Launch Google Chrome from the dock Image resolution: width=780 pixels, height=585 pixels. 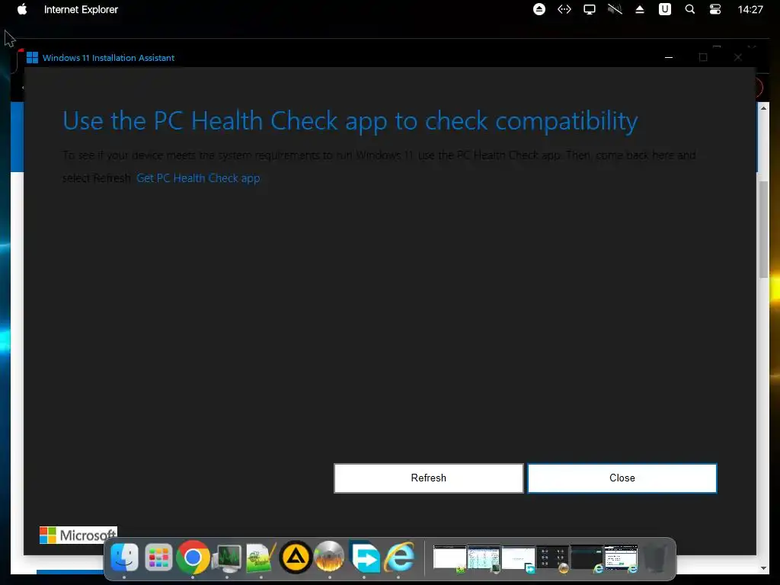pyautogui.click(x=193, y=557)
